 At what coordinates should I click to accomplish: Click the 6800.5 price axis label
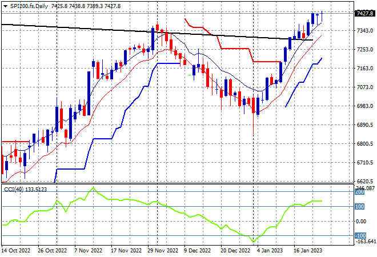[365, 144]
